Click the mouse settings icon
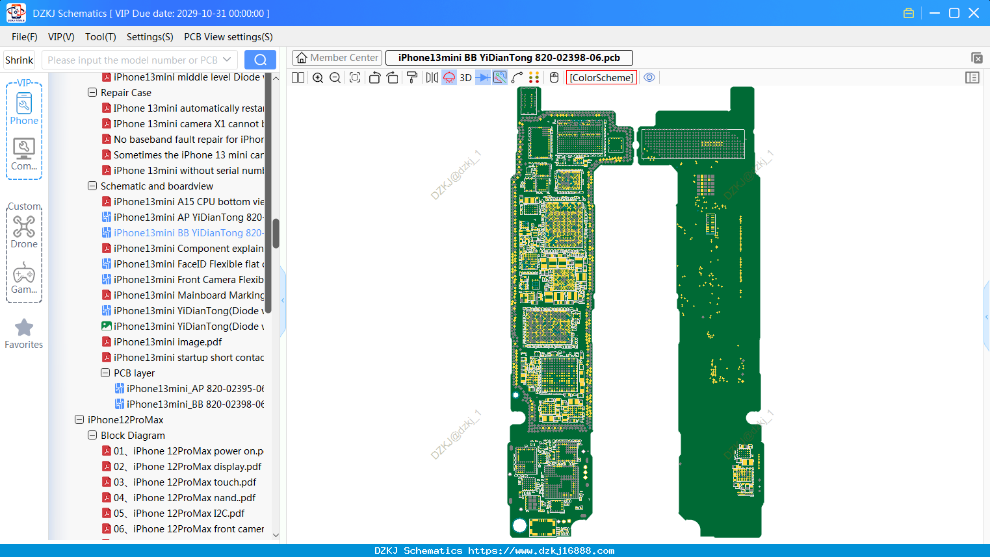Screen dimensions: 990x557 [x=554, y=77]
